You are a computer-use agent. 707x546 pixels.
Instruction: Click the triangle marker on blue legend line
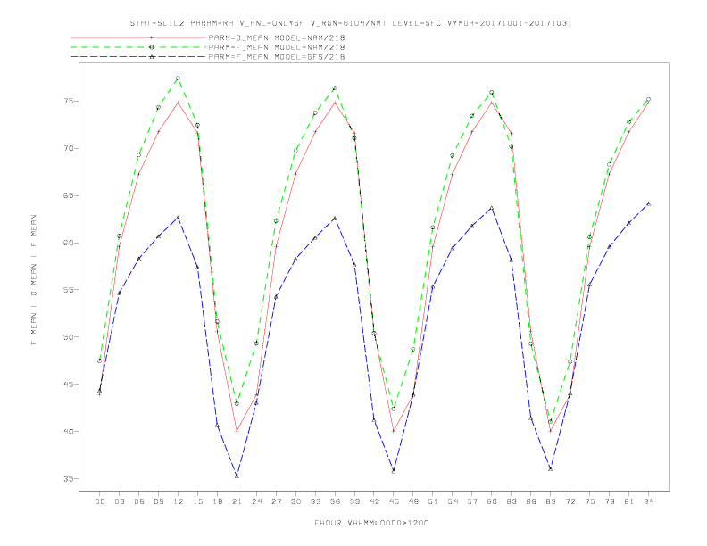(152, 57)
